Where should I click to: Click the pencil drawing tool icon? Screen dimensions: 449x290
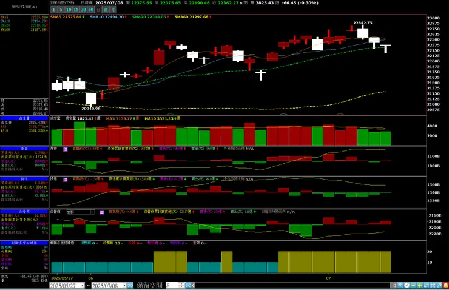click(439, 285)
